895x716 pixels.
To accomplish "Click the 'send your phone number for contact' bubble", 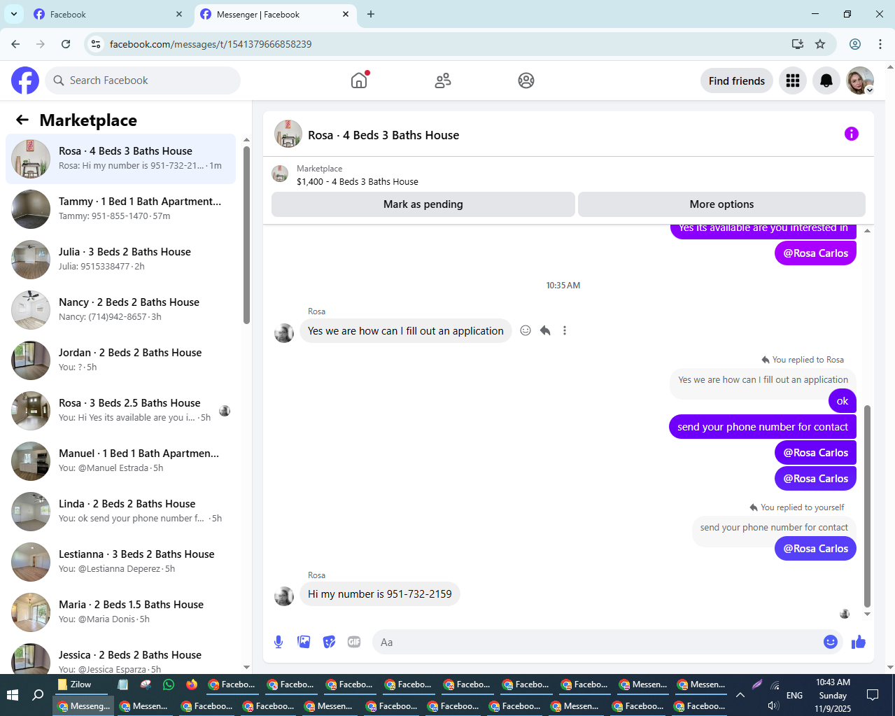I will (763, 427).
